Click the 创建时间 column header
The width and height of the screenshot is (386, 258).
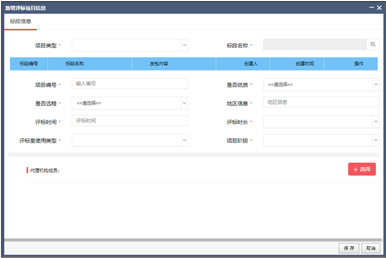[305, 63]
